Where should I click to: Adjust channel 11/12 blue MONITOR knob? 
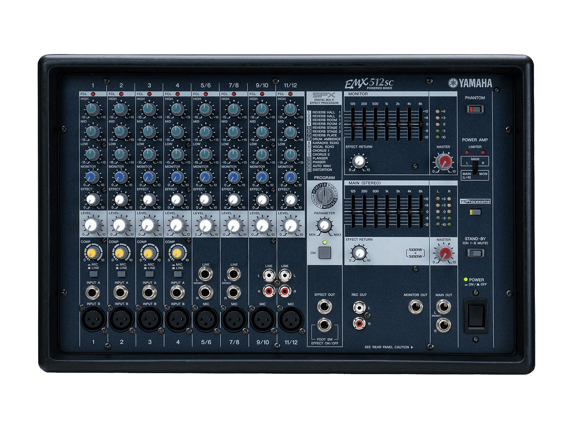[290, 177]
